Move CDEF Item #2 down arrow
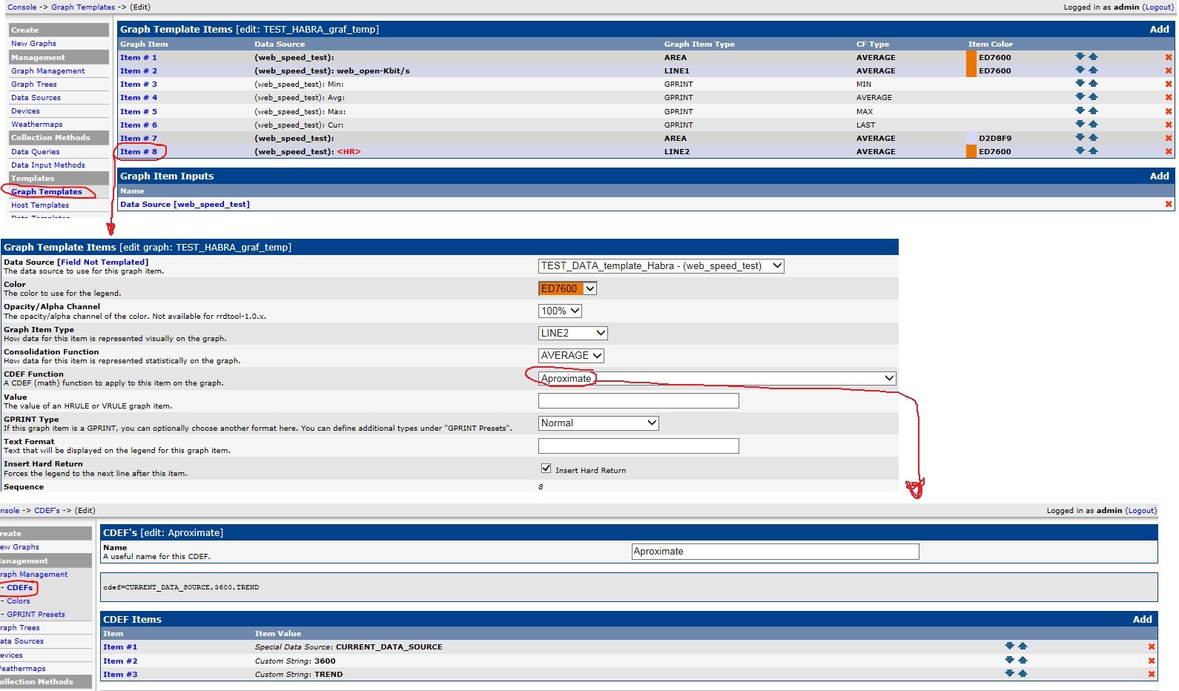 1009,660
